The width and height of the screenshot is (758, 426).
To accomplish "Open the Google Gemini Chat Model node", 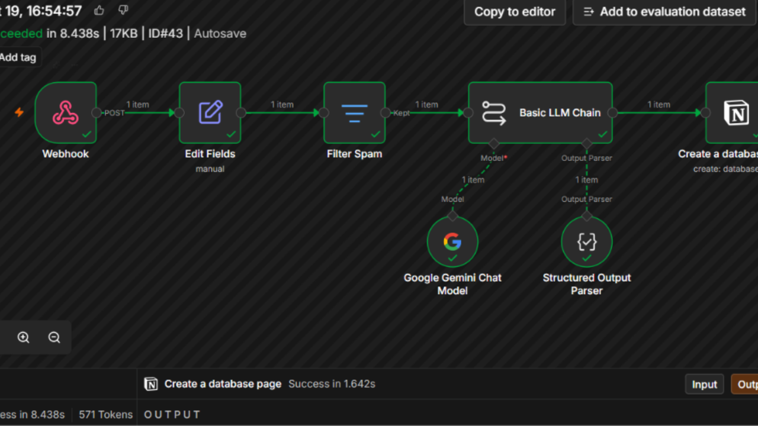I will pyautogui.click(x=452, y=241).
